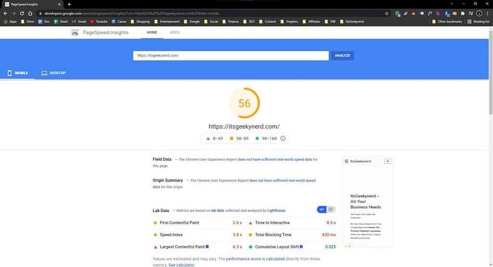Select the HOME tab
493x267 pixels.
pos(152,33)
